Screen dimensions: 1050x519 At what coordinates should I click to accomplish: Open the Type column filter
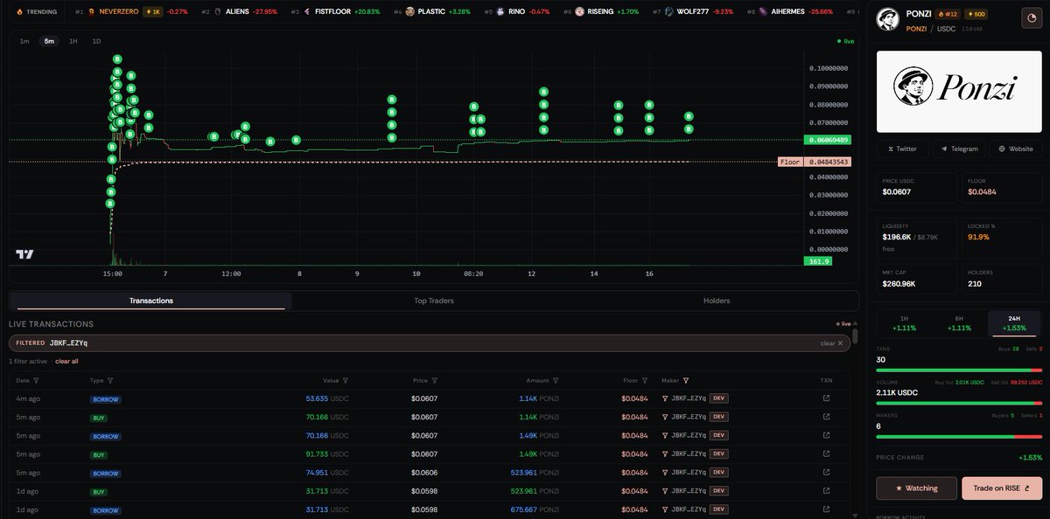point(109,381)
